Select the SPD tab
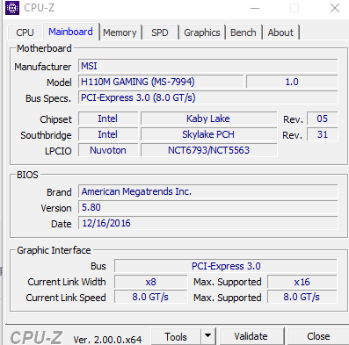The width and height of the screenshot is (349, 345). click(x=160, y=32)
